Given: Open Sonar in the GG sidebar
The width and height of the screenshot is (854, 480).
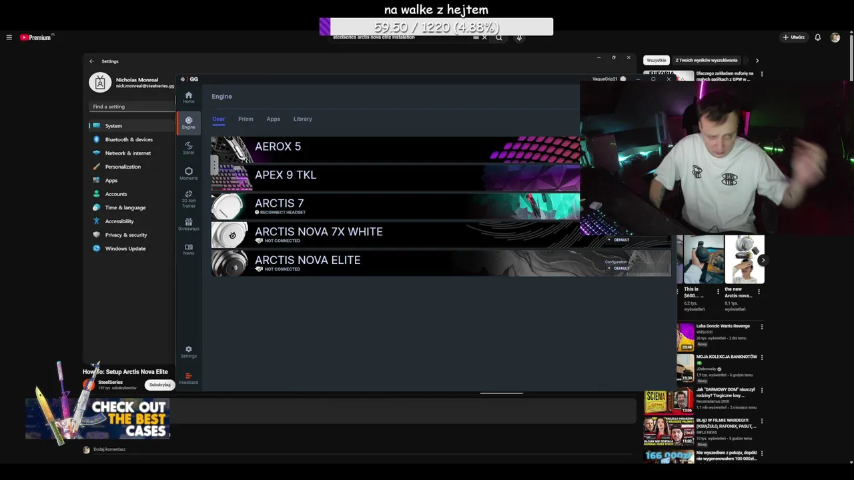Looking at the screenshot, I should 189,148.
